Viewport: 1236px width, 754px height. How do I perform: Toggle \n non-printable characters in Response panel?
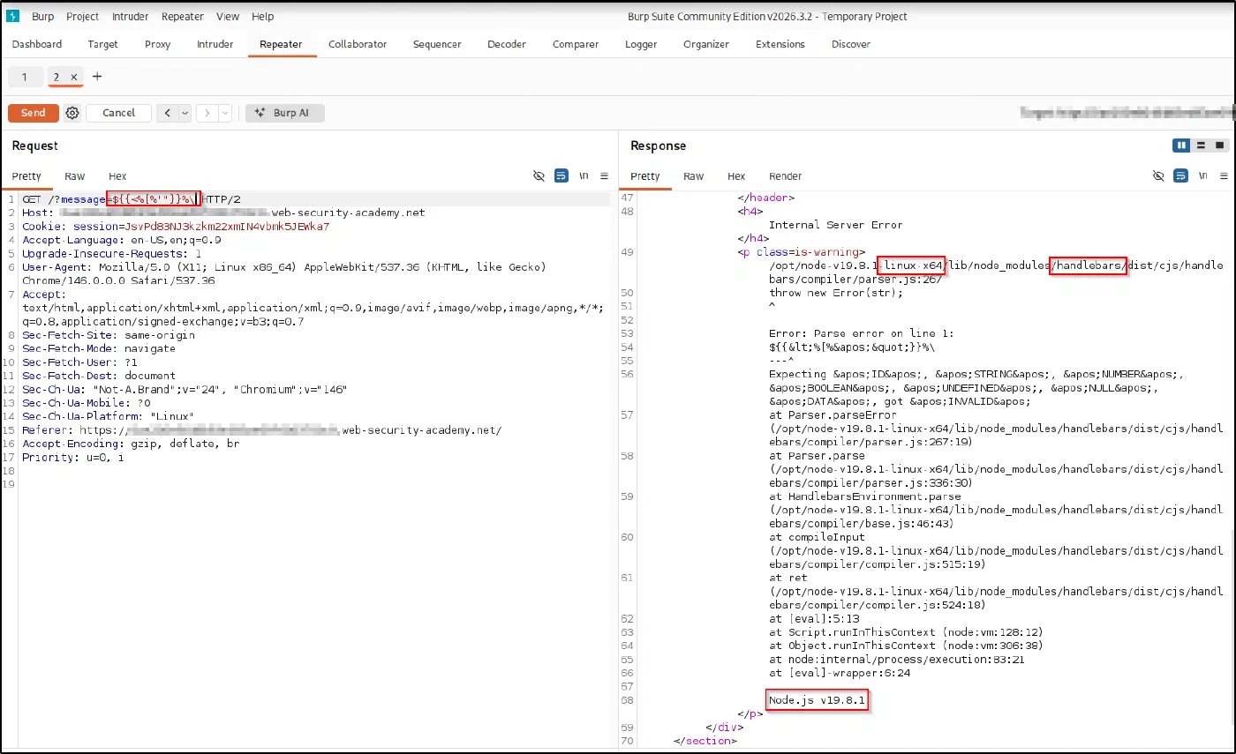click(x=1202, y=176)
